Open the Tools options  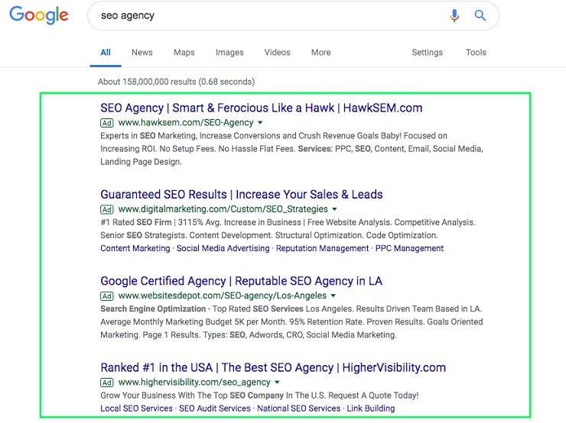pos(476,53)
